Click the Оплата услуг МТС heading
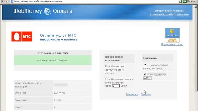The height and width of the screenshot is (111, 198). pos(58,35)
